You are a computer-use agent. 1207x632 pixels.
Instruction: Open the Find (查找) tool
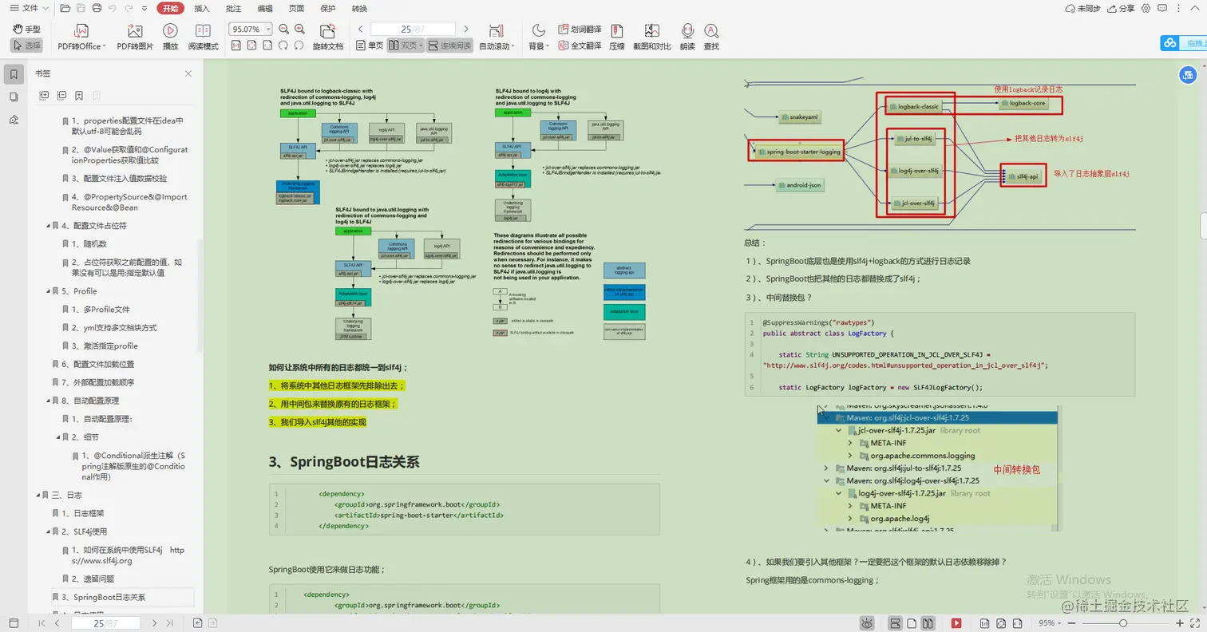[x=711, y=38]
